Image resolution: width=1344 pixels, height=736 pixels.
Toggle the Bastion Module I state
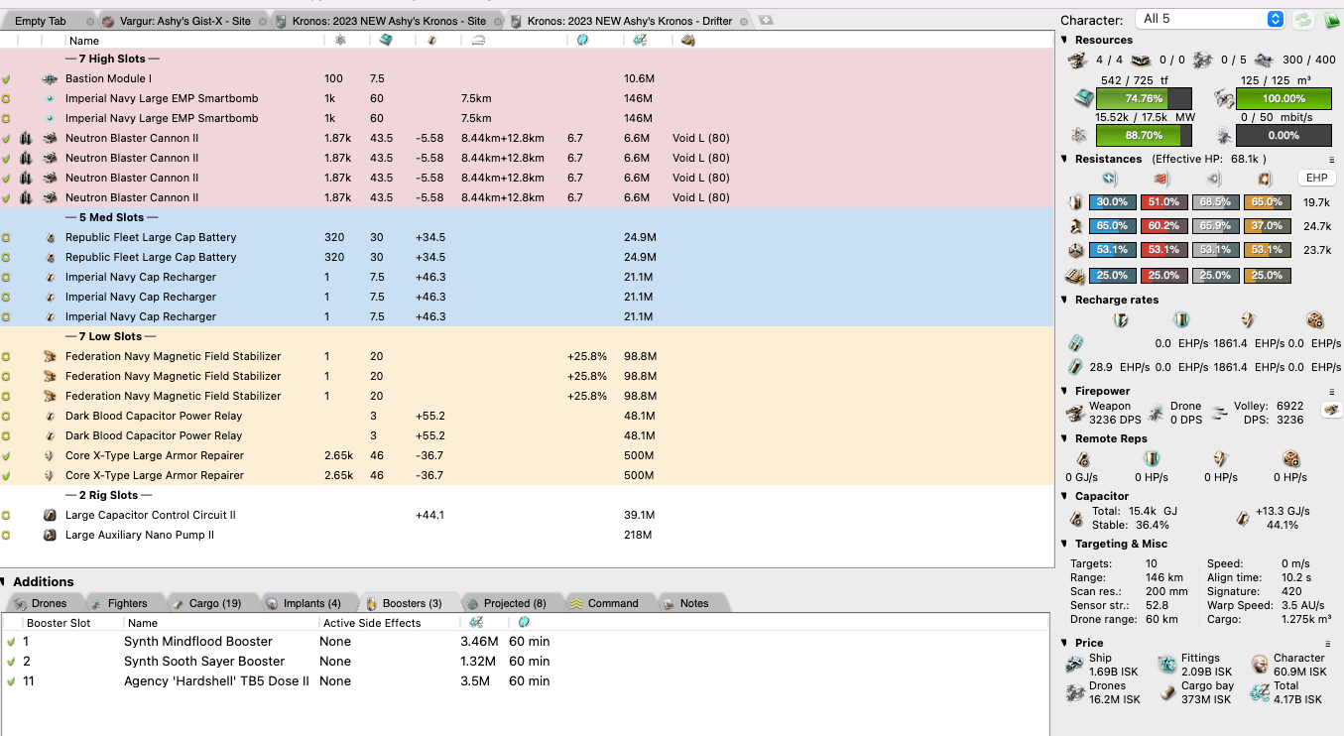pos(6,79)
